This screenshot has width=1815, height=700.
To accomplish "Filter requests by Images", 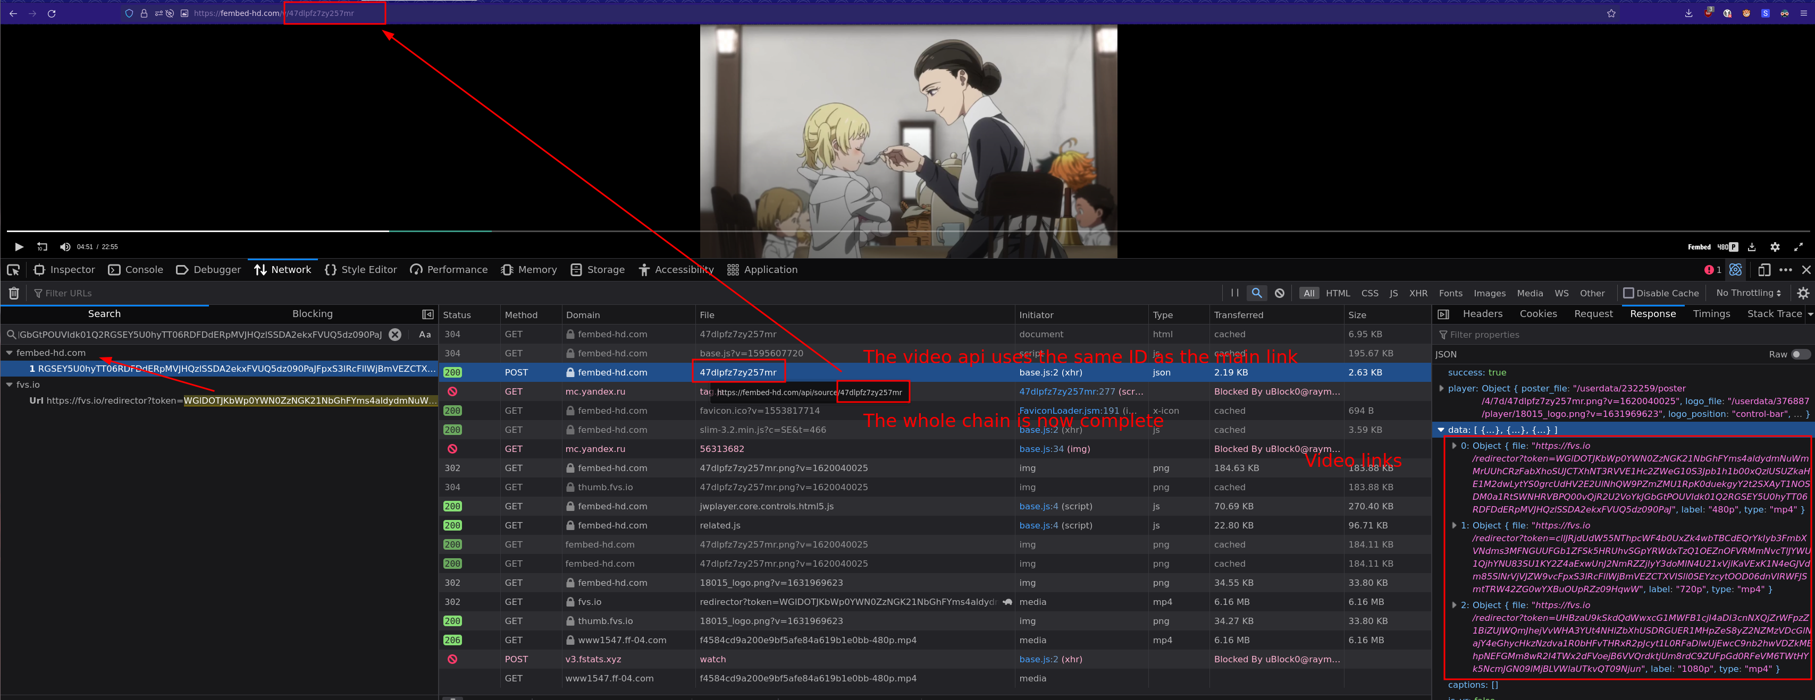I will point(1490,293).
